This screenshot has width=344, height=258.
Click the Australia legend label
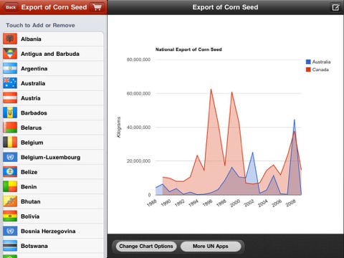321,62
